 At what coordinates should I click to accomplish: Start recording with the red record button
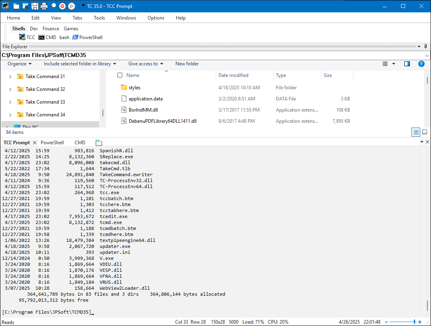(x=62, y=6)
